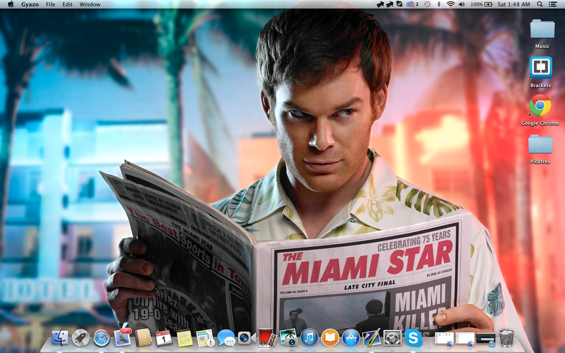Open Maps app in the dock
Viewport: 565px width, 353px height.
[205, 338]
